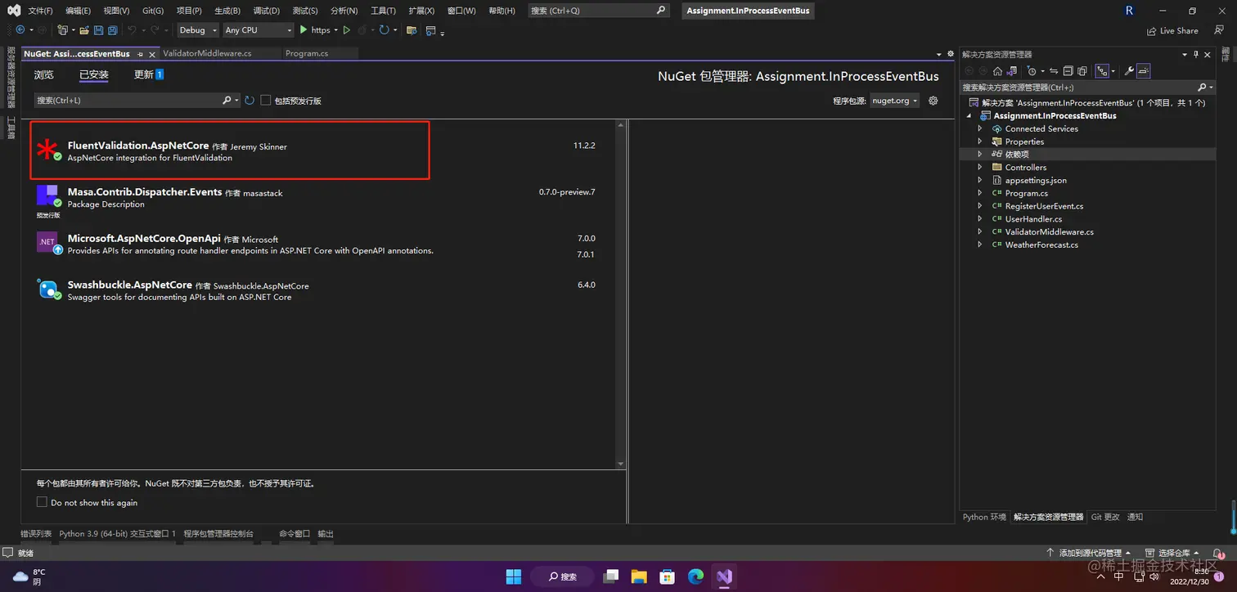Expand Connected Services tree node

[x=980, y=128]
